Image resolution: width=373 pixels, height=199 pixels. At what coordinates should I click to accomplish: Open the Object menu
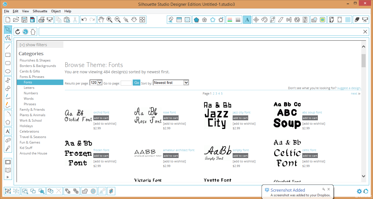(56, 11)
